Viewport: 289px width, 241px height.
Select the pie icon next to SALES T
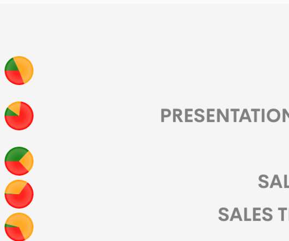(x=19, y=227)
